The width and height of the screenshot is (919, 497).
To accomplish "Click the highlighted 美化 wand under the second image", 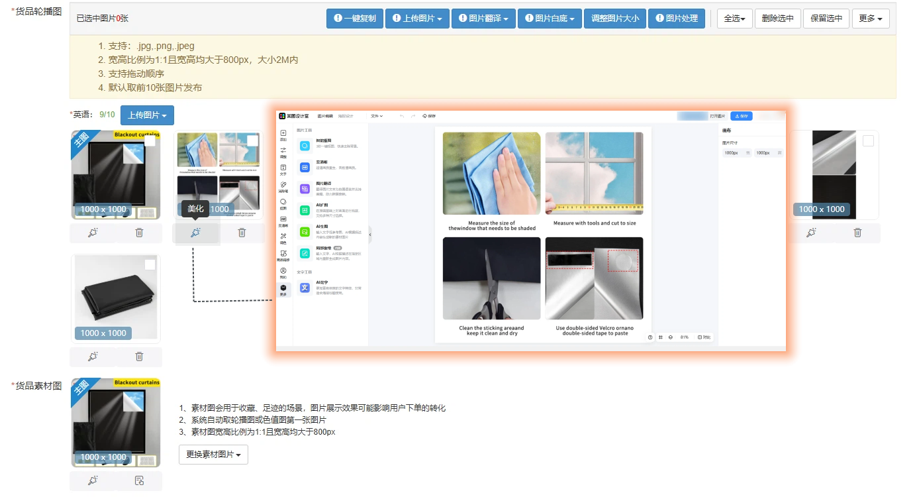I will click(195, 233).
